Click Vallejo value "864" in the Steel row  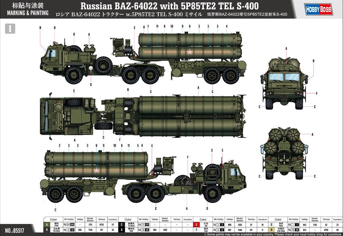coord(155,230)
